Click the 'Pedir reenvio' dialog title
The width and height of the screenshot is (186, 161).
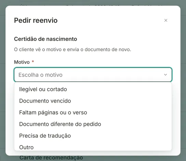click(36, 21)
